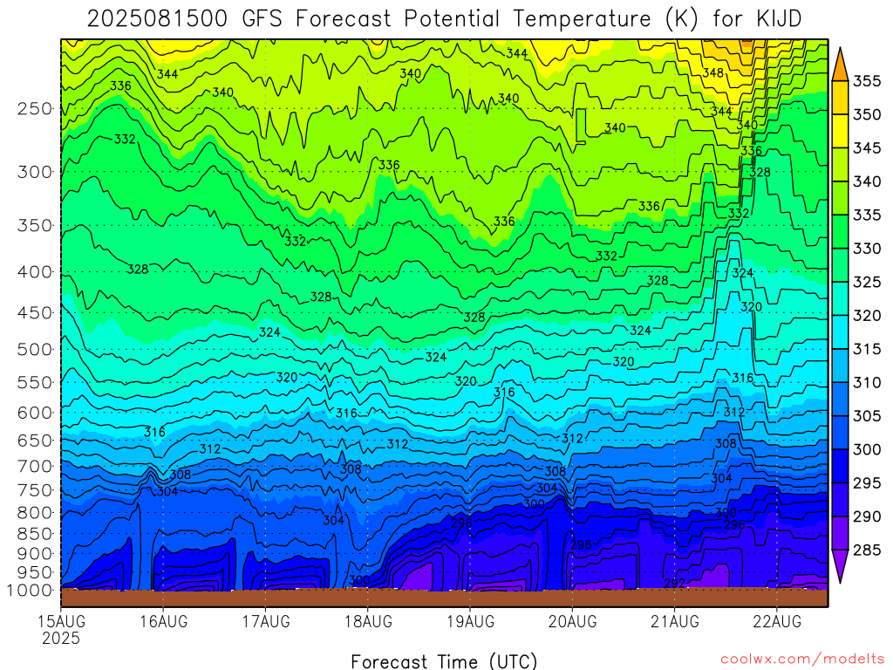Select the 850 pressure axis label

click(35, 534)
